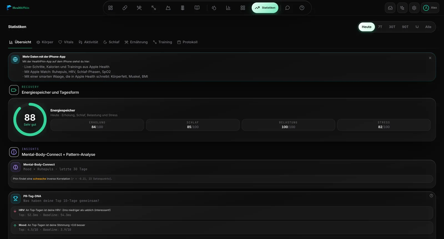
Task: Open the Ernährung tab
Action: pos(136,42)
